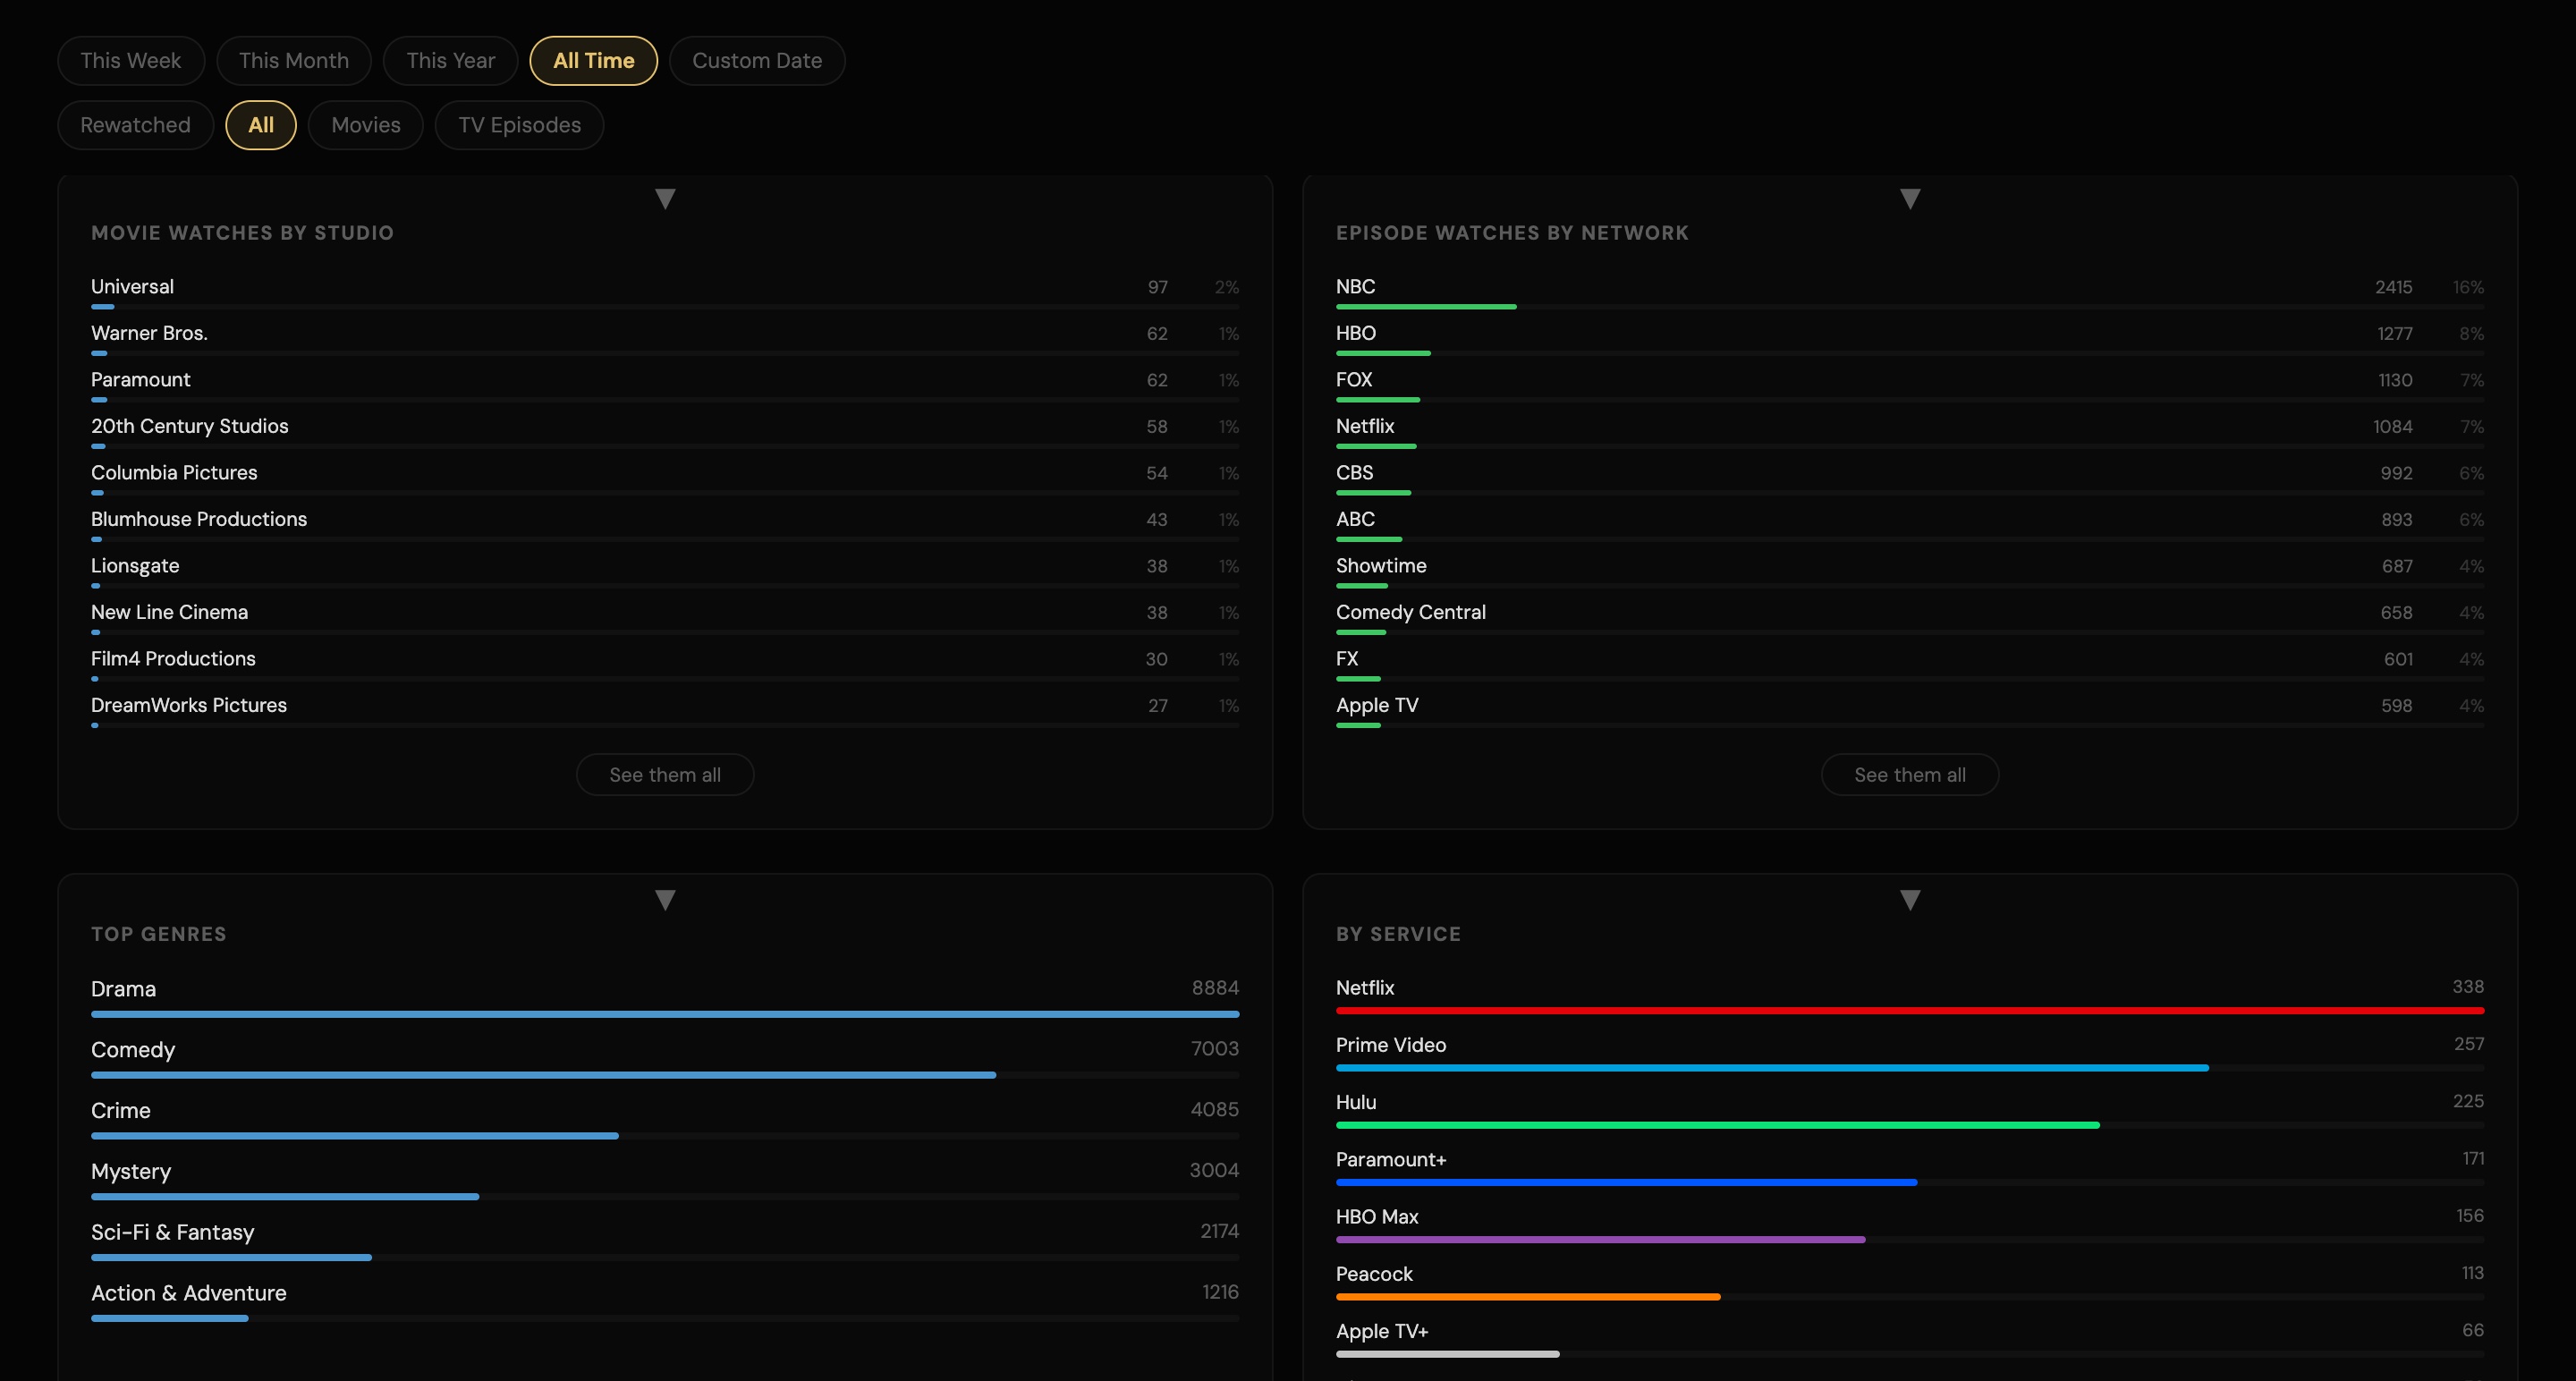The height and width of the screenshot is (1381, 2576).
Task: Collapse the Movie Watches by Studio panel arrow
Action: 665,199
